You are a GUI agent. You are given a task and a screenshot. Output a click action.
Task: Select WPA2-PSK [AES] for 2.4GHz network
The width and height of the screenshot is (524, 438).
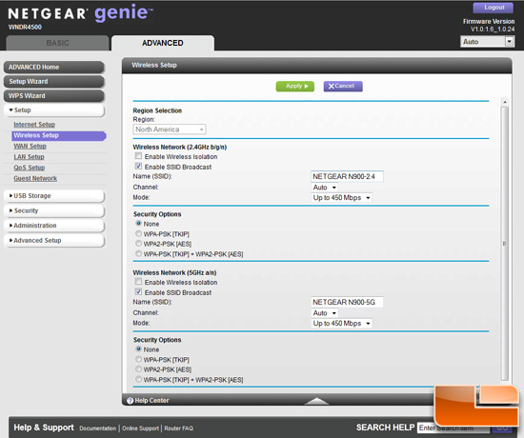[138, 244]
